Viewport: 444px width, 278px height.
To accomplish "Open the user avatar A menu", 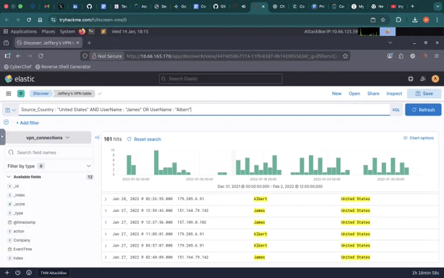I will coord(436,79).
